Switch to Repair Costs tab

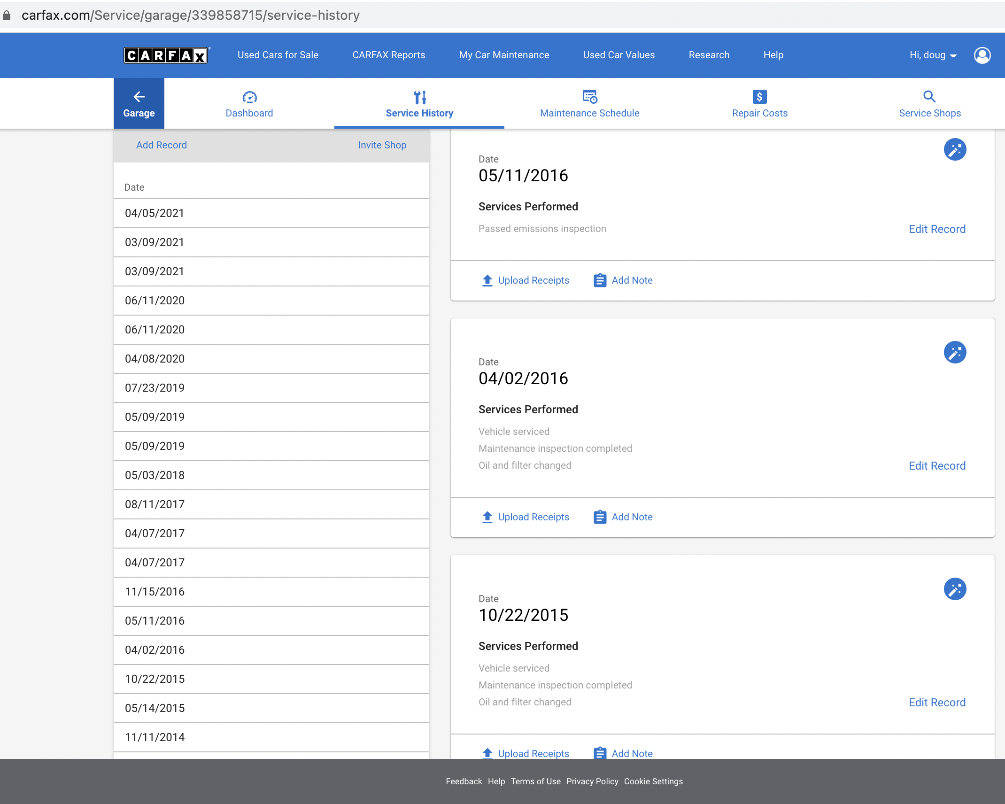(760, 104)
